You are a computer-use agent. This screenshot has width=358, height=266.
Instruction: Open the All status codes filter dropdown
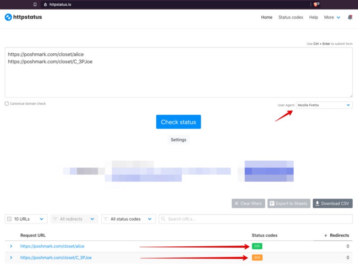click(x=128, y=219)
